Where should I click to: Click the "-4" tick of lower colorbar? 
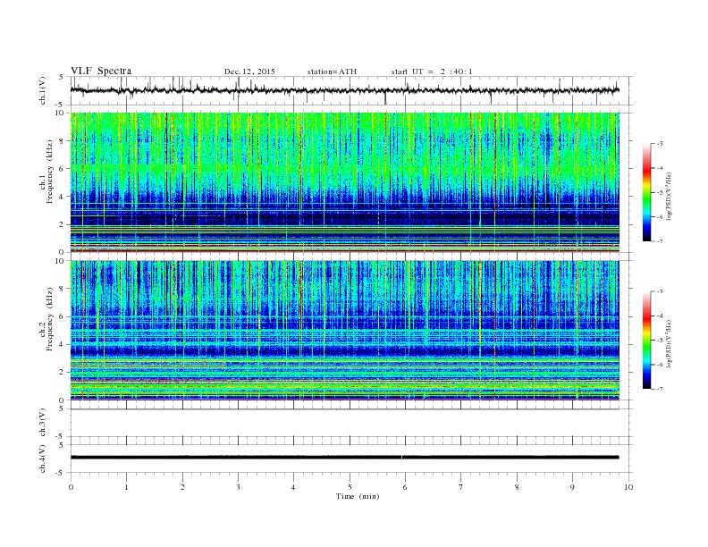click(x=660, y=316)
